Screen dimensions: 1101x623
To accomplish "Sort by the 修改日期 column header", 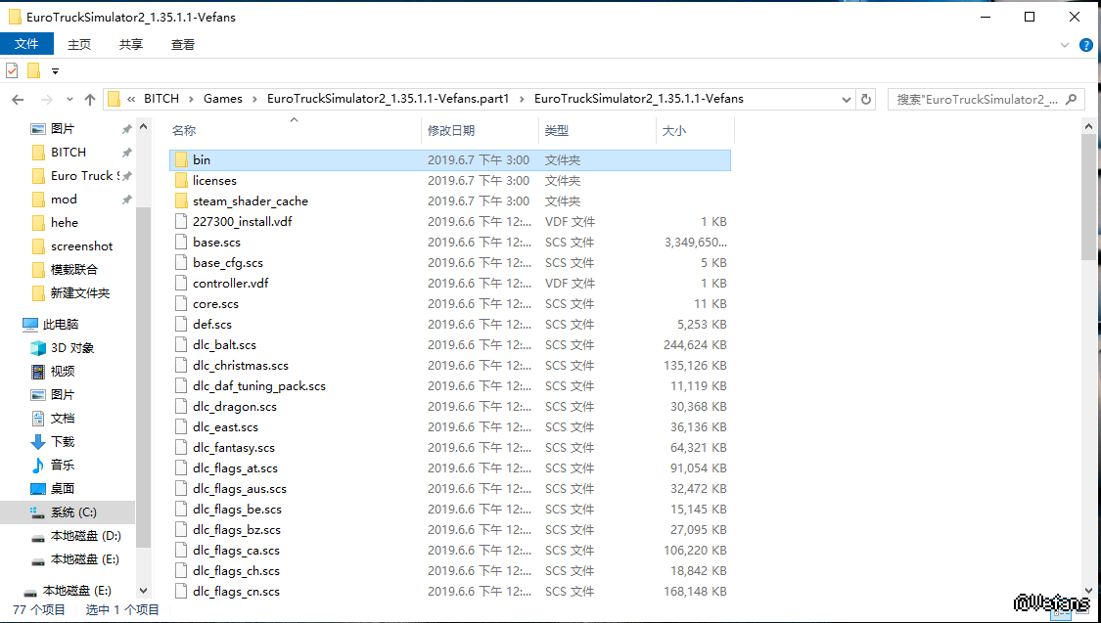I will tap(450, 130).
